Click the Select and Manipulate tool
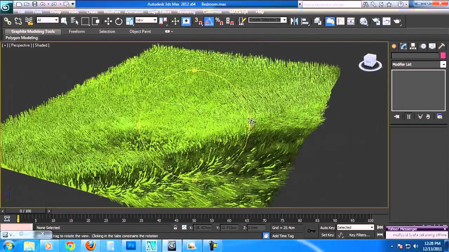The width and height of the screenshot is (449, 252). pyautogui.click(x=175, y=21)
